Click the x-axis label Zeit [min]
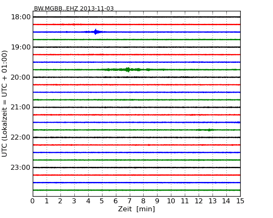Viewport: 273px width, 218px height. click(x=136, y=209)
